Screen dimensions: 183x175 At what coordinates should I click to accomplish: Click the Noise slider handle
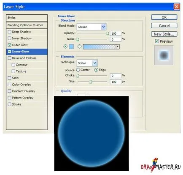point(78,39)
